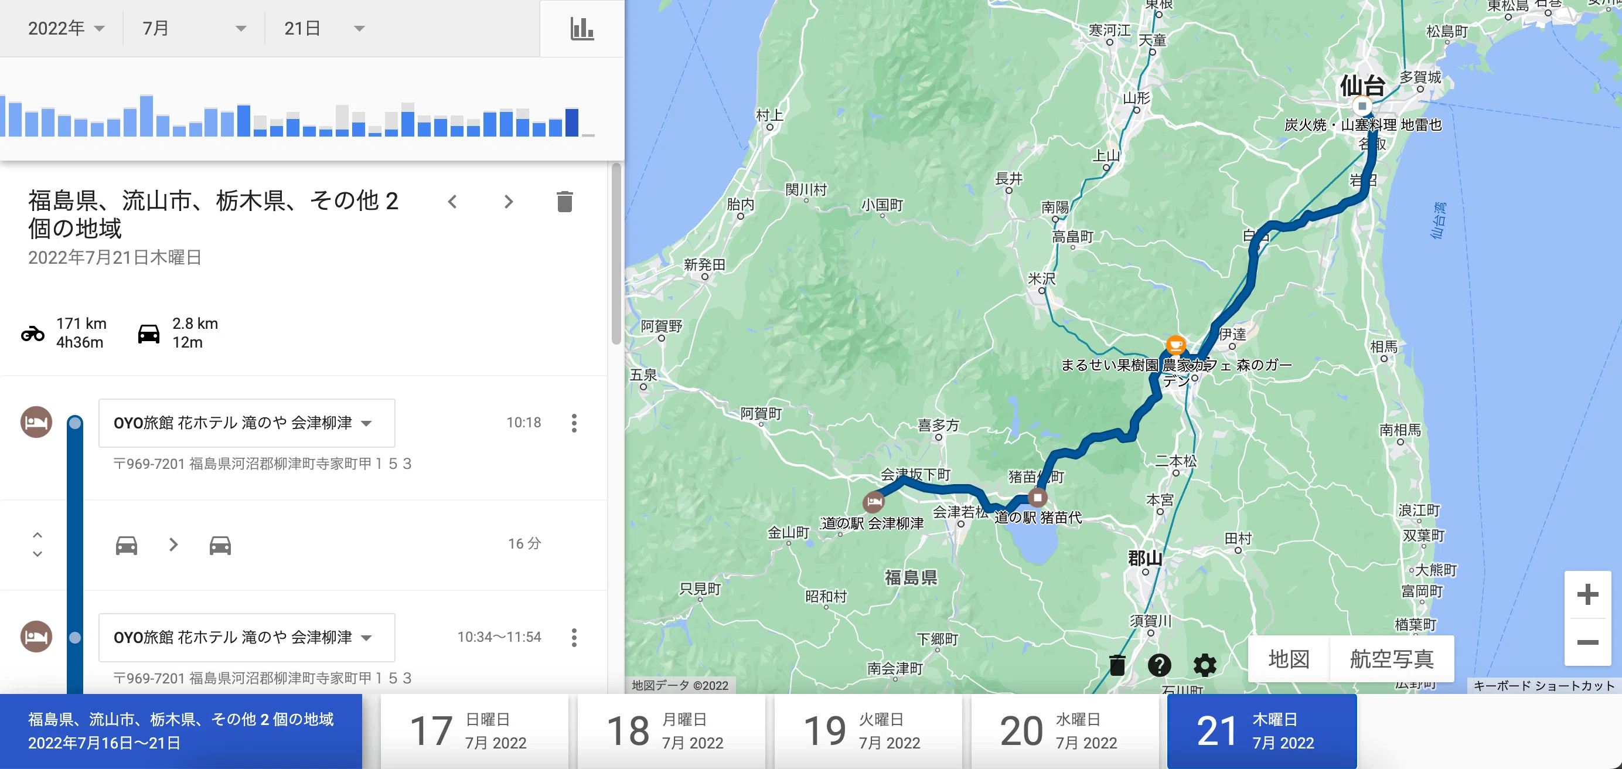The image size is (1622, 769).
Task: Open the settings gear icon on the map
Action: tap(1205, 665)
